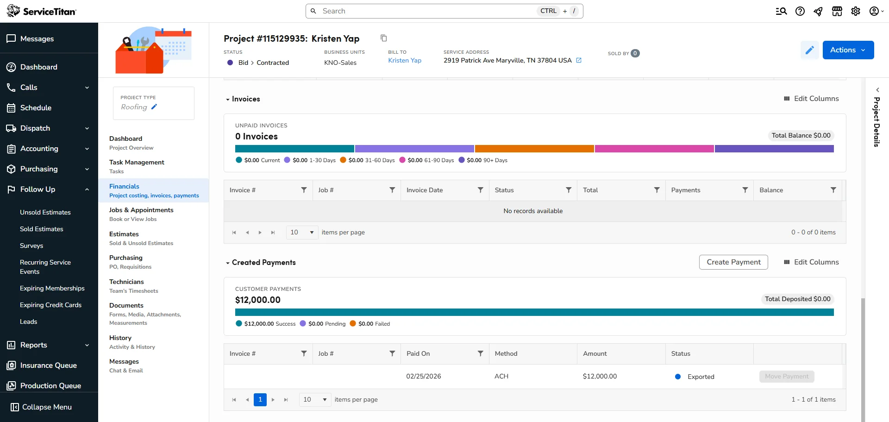This screenshot has width=889, height=422.
Task: Open Reports in the left navigation
Action: pyautogui.click(x=34, y=345)
